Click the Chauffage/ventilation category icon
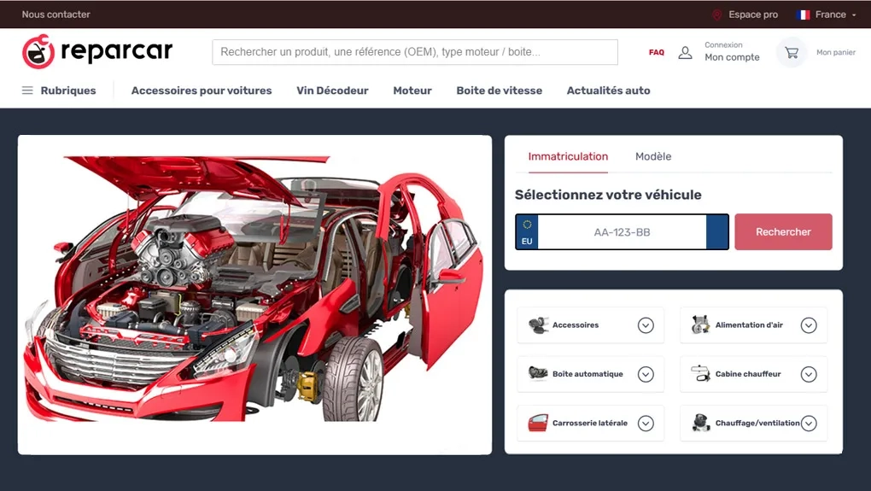The height and width of the screenshot is (491, 871). pos(700,423)
